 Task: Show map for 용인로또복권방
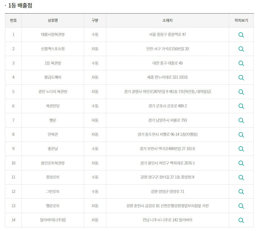[241, 163]
